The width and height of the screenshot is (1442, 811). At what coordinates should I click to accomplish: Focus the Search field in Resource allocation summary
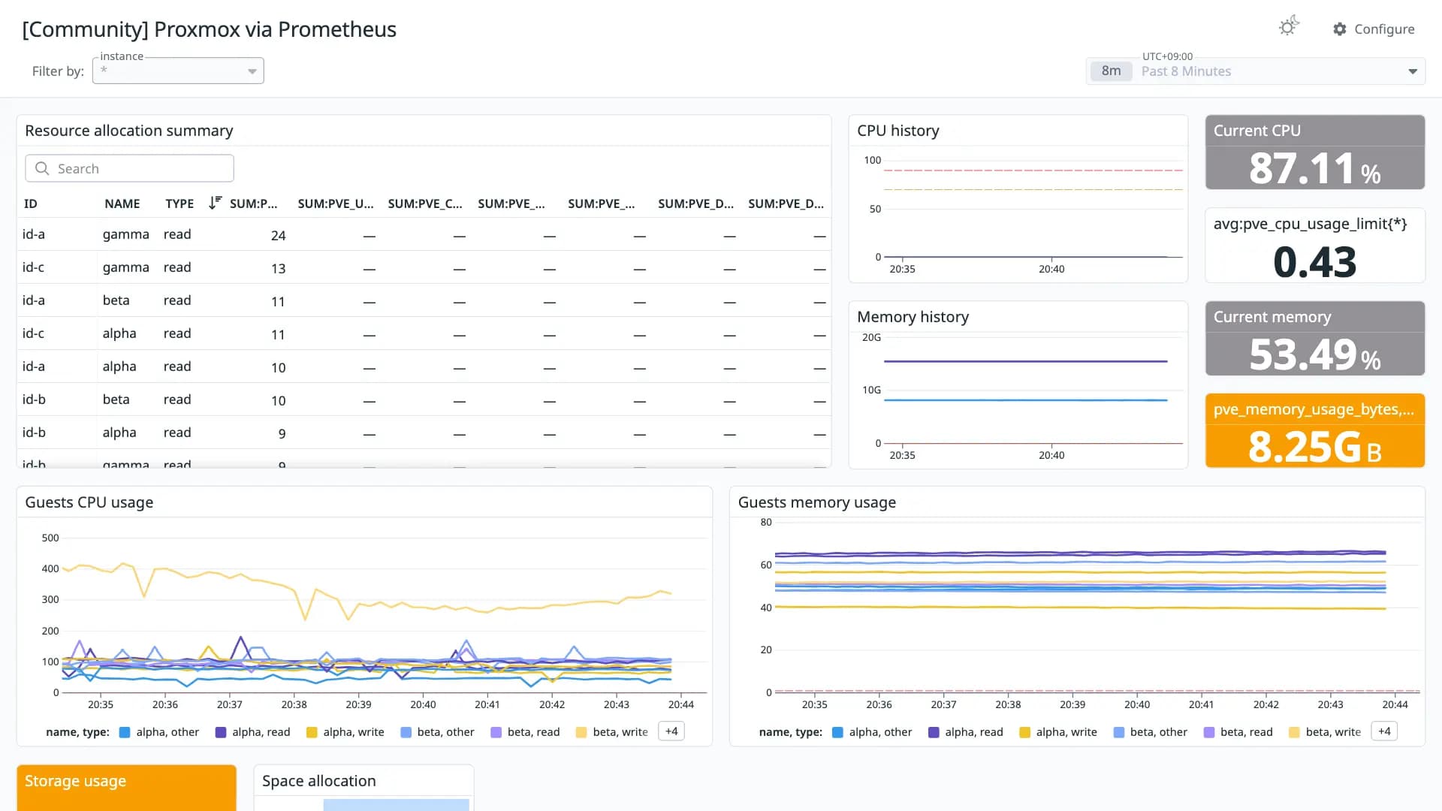point(129,168)
